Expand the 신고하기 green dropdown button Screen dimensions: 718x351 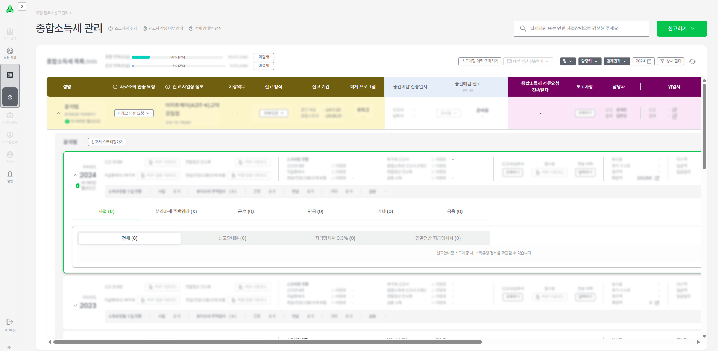tap(682, 29)
